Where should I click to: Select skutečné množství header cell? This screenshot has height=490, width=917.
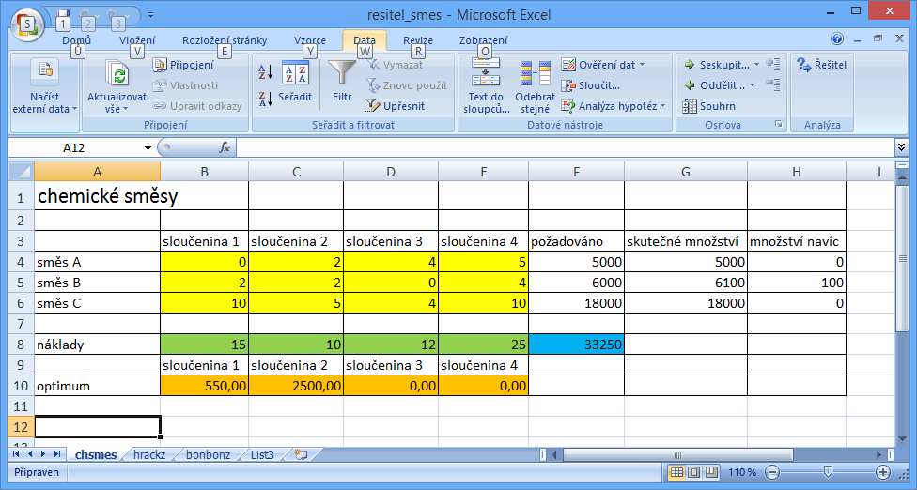(x=686, y=241)
